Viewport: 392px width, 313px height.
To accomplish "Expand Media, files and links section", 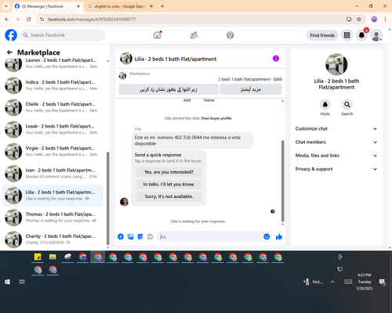I will click(x=336, y=156).
